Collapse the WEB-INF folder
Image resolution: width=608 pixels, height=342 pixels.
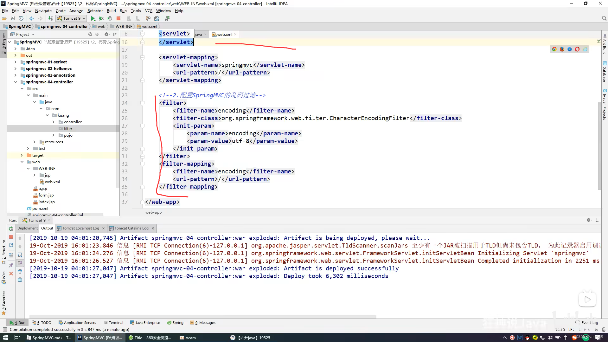[x=28, y=169]
